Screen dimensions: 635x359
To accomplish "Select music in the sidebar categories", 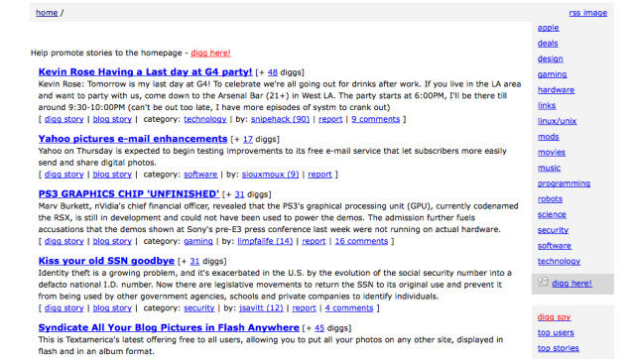I will tap(549, 168).
